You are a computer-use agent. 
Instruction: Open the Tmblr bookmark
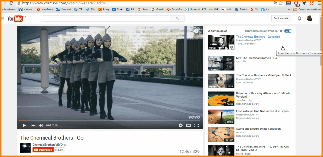point(241,10)
